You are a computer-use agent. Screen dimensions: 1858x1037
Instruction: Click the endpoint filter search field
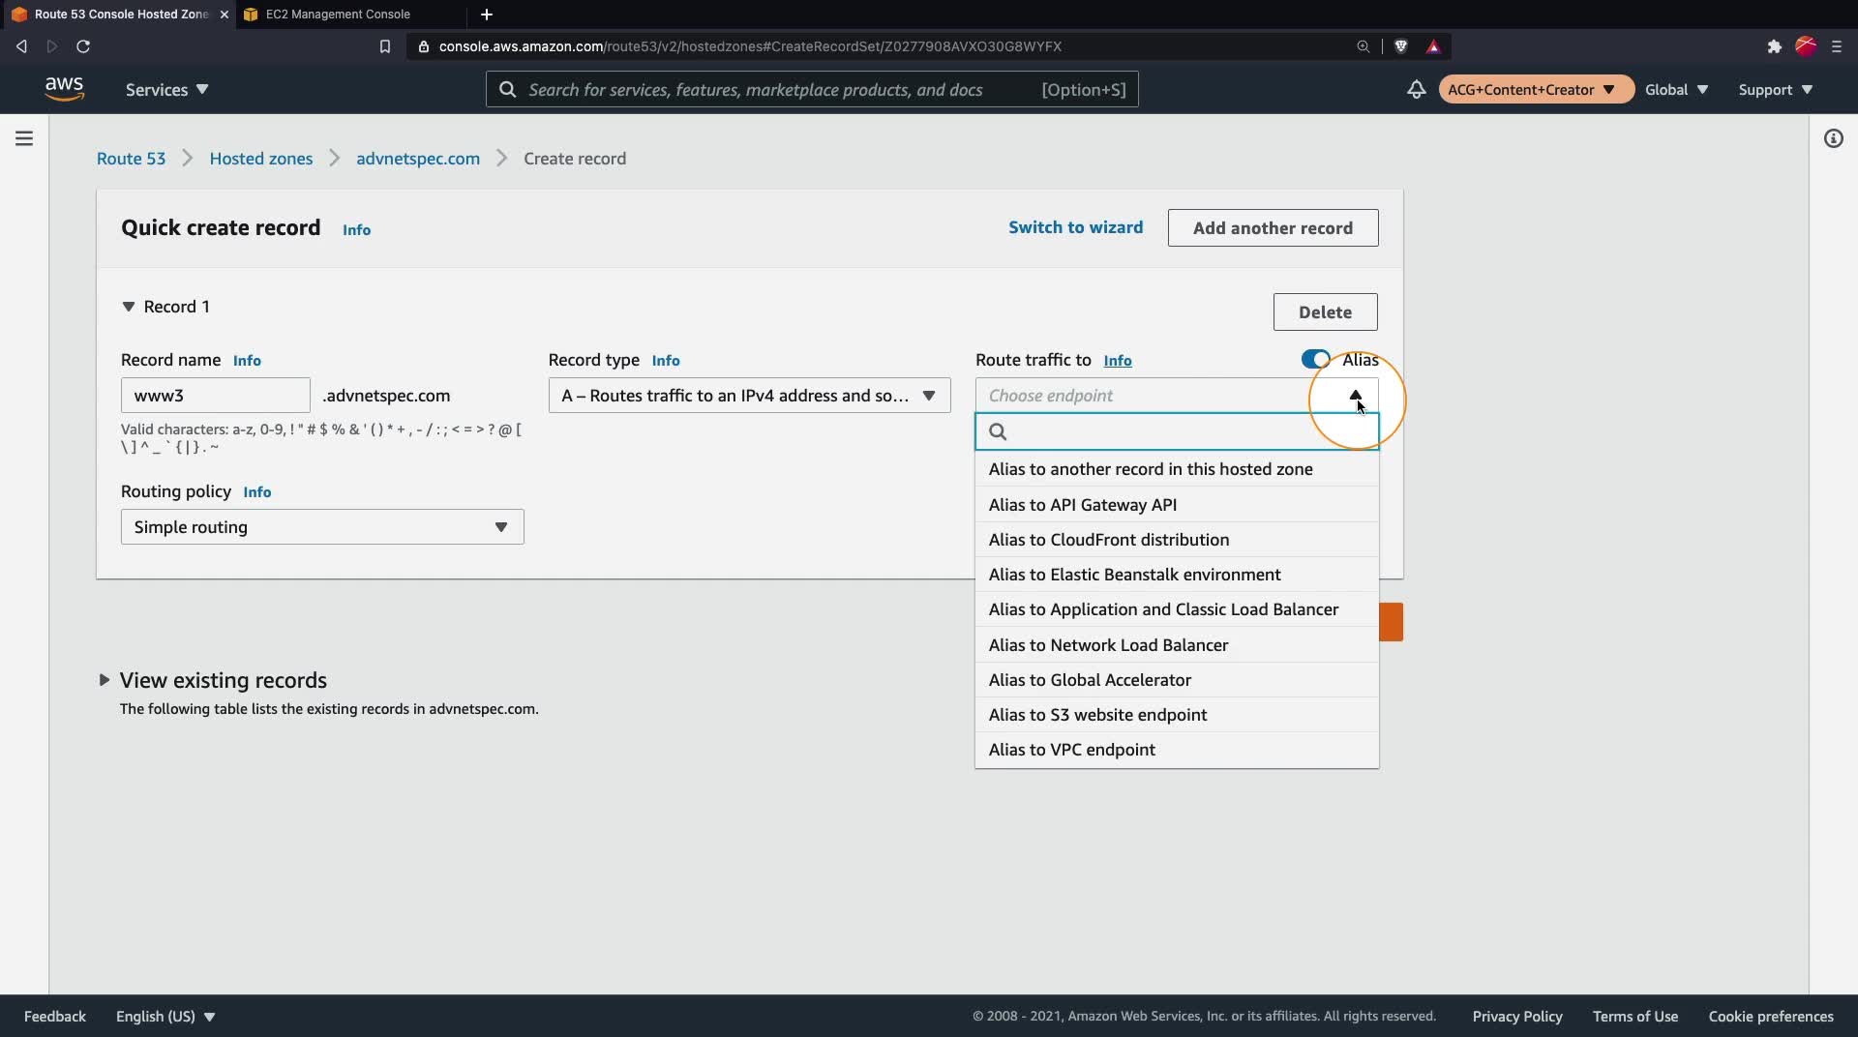click(x=1177, y=431)
